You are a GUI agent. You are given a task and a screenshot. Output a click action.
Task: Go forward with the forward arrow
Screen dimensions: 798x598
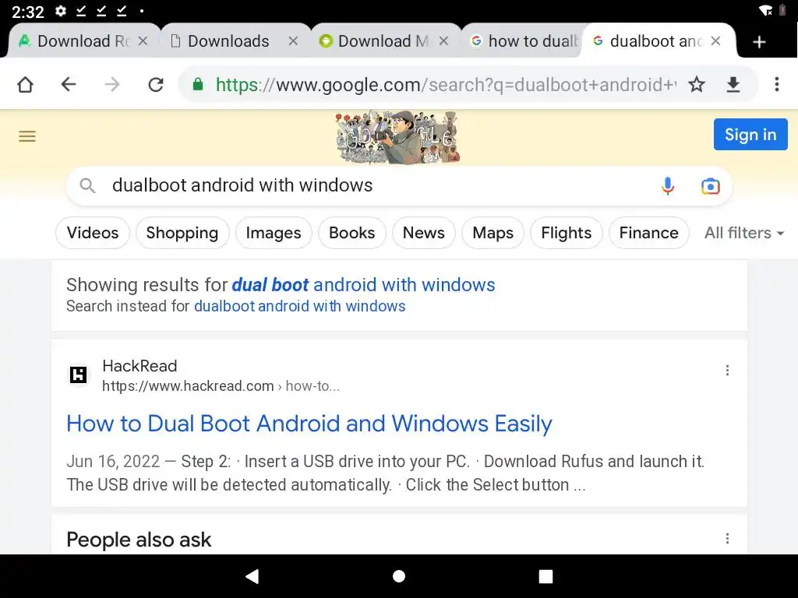112,84
